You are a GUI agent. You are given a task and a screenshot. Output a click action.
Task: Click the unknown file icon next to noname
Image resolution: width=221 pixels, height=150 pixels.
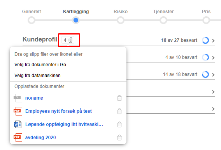(x=18, y=98)
